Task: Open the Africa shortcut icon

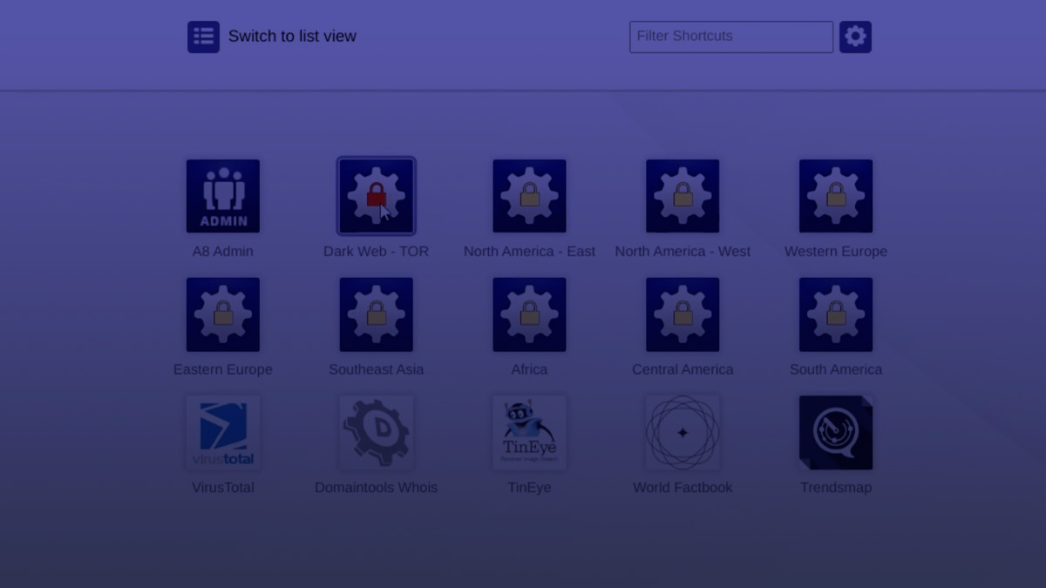Action: (529, 314)
